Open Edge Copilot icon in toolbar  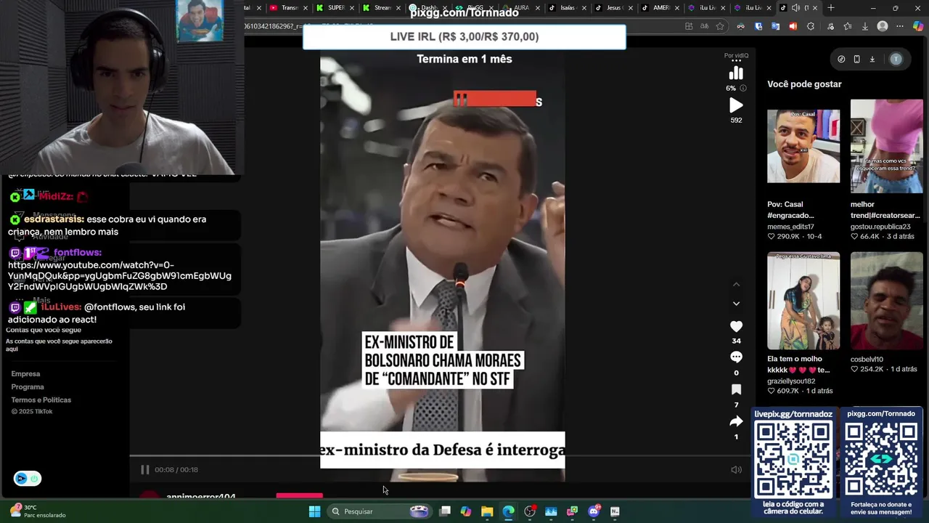[918, 26]
